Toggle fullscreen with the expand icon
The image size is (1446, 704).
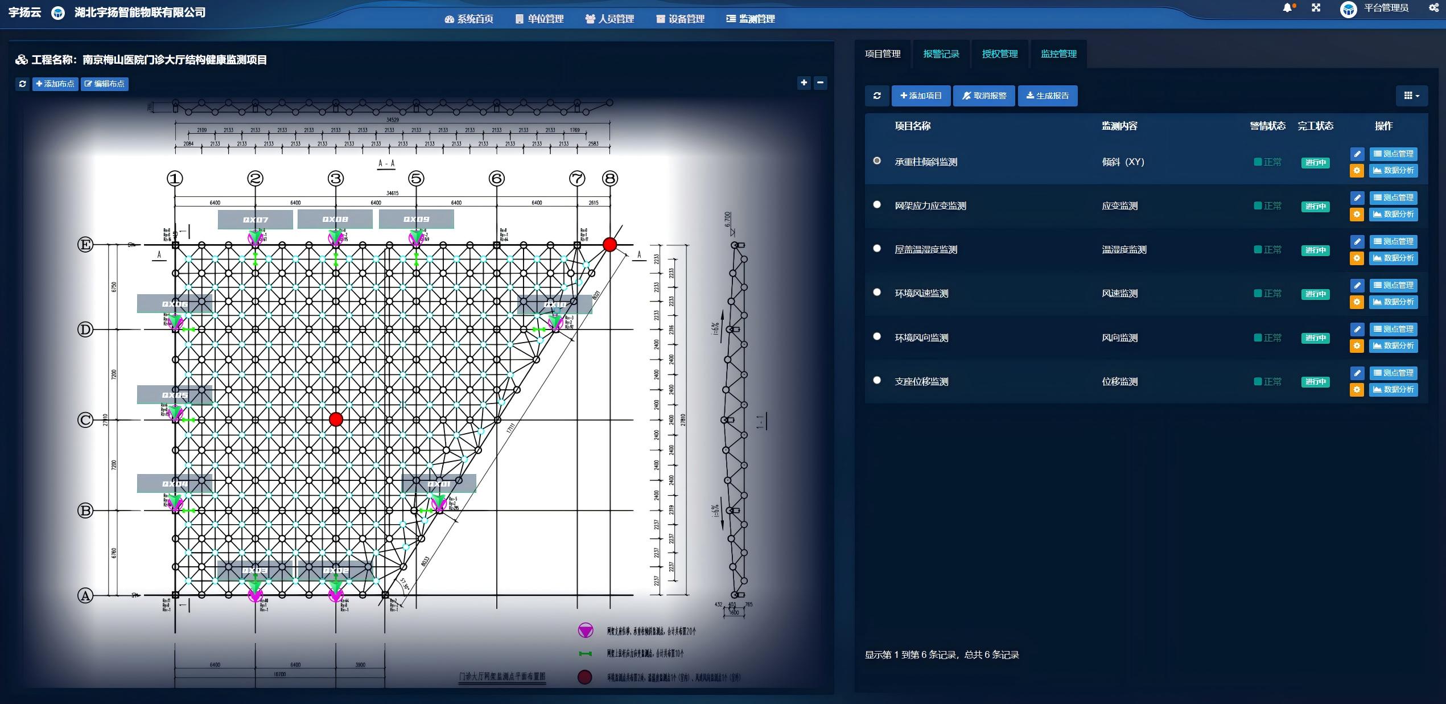(1316, 8)
